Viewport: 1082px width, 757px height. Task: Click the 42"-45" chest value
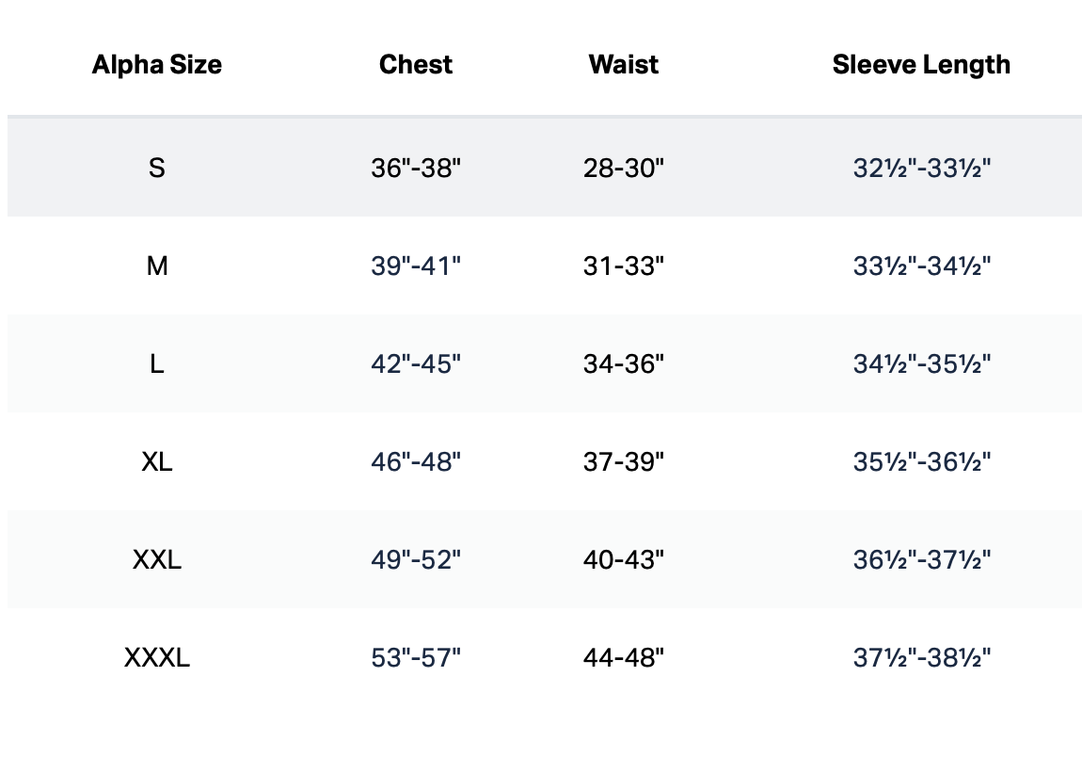tap(416, 364)
